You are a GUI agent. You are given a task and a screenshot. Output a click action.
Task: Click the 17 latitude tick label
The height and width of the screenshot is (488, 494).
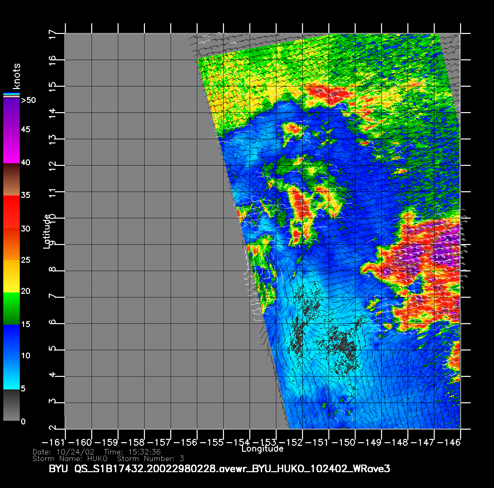(52, 34)
